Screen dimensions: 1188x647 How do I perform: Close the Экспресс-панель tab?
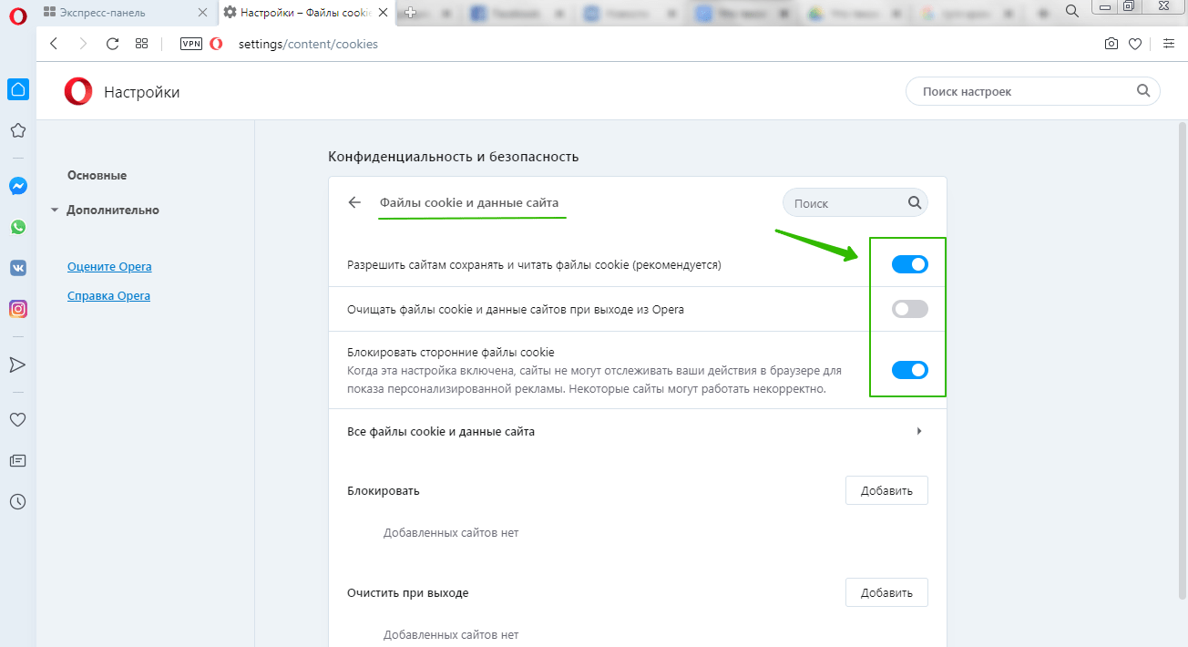click(x=204, y=13)
